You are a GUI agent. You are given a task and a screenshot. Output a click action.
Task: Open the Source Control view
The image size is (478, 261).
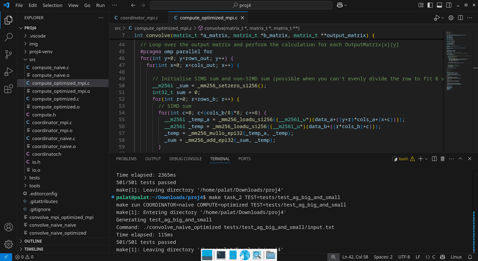point(8,54)
